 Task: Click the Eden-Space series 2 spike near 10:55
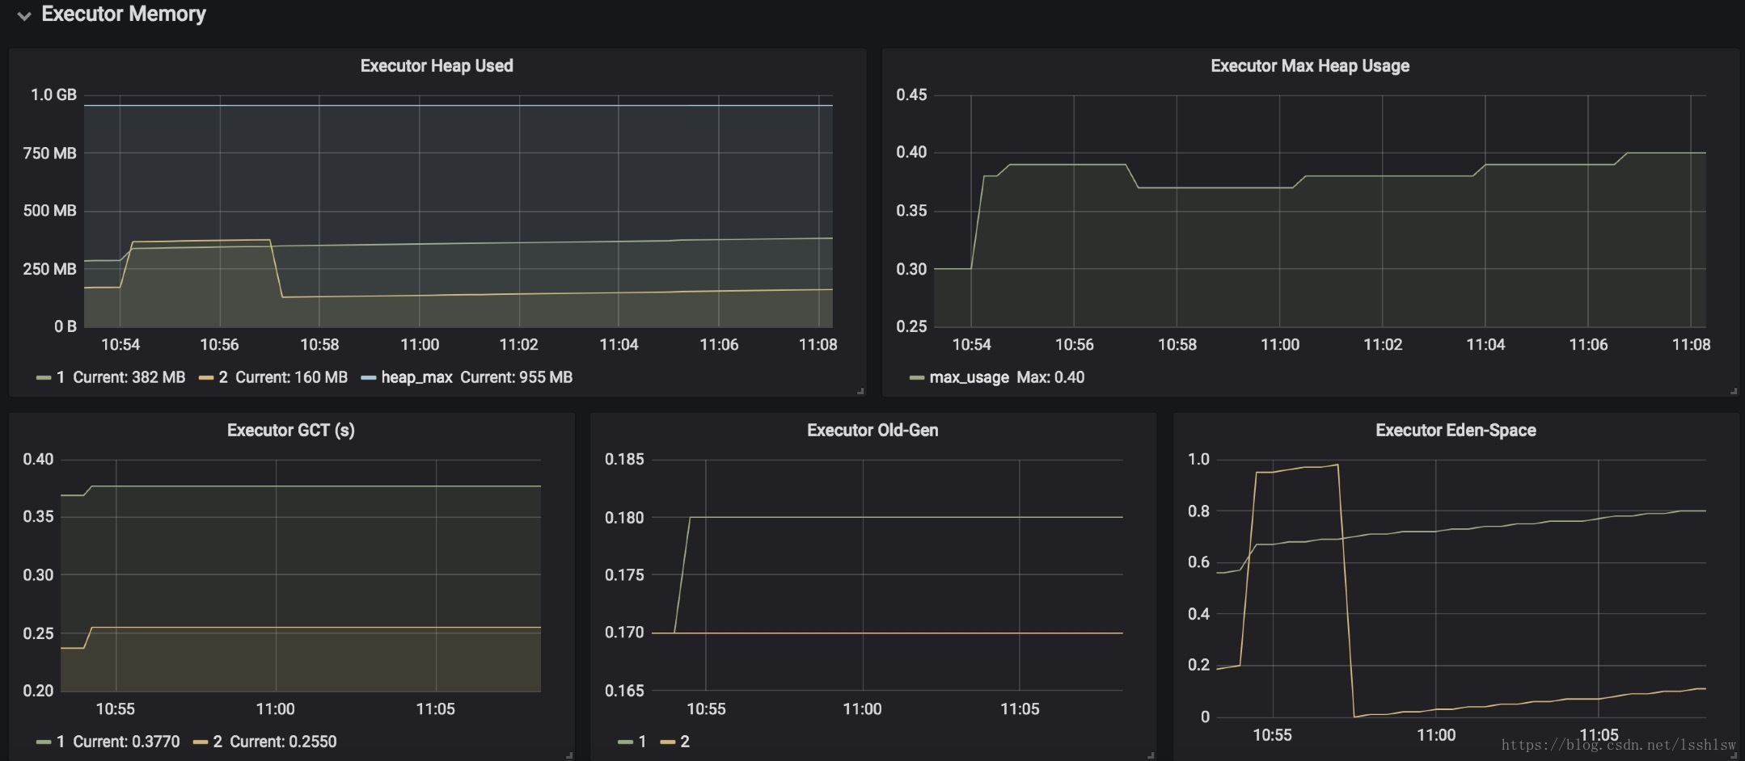[1296, 468]
